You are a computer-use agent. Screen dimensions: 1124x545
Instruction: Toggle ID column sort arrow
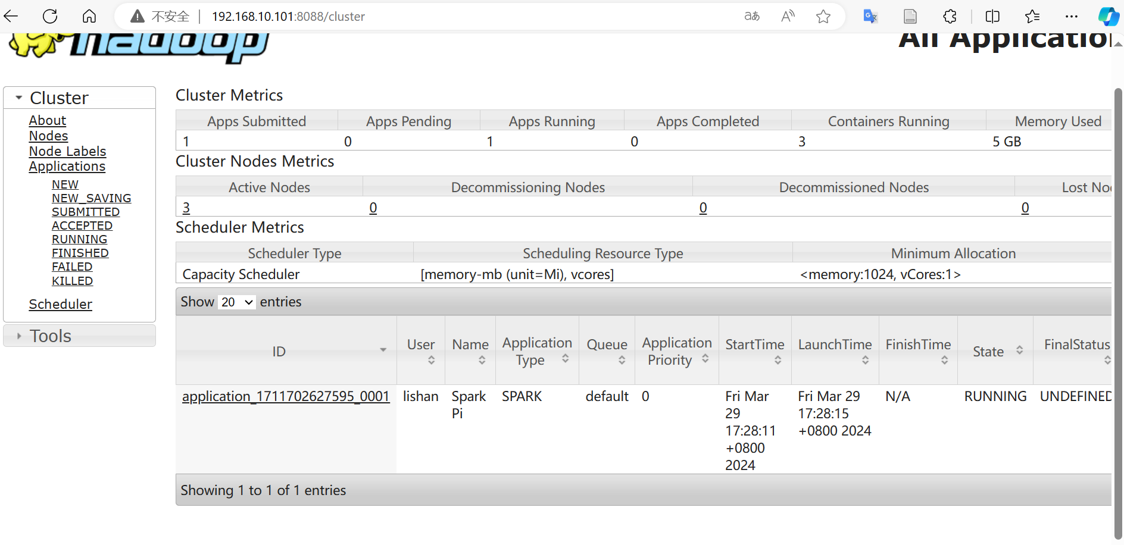click(383, 350)
